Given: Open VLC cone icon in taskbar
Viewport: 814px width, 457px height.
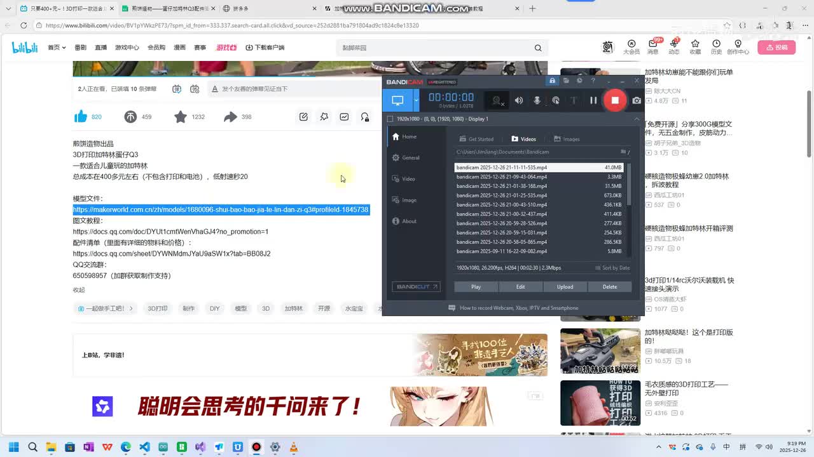Looking at the screenshot, I should pyautogui.click(x=294, y=447).
